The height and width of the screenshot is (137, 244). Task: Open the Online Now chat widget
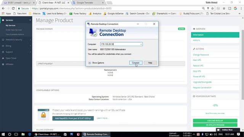pos(228,130)
